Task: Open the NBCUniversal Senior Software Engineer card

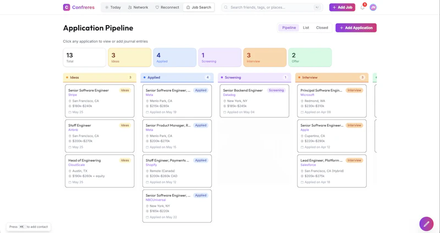Action: pyautogui.click(x=177, y=206)
